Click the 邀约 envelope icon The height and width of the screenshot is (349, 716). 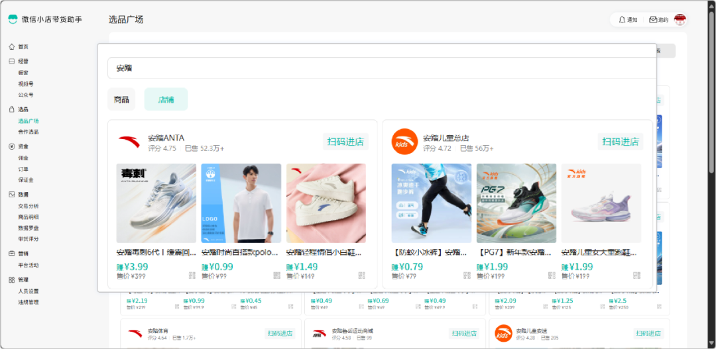653,20
